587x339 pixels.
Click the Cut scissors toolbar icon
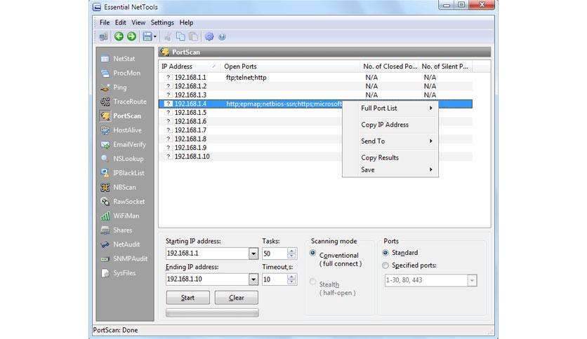pos(168,36)
